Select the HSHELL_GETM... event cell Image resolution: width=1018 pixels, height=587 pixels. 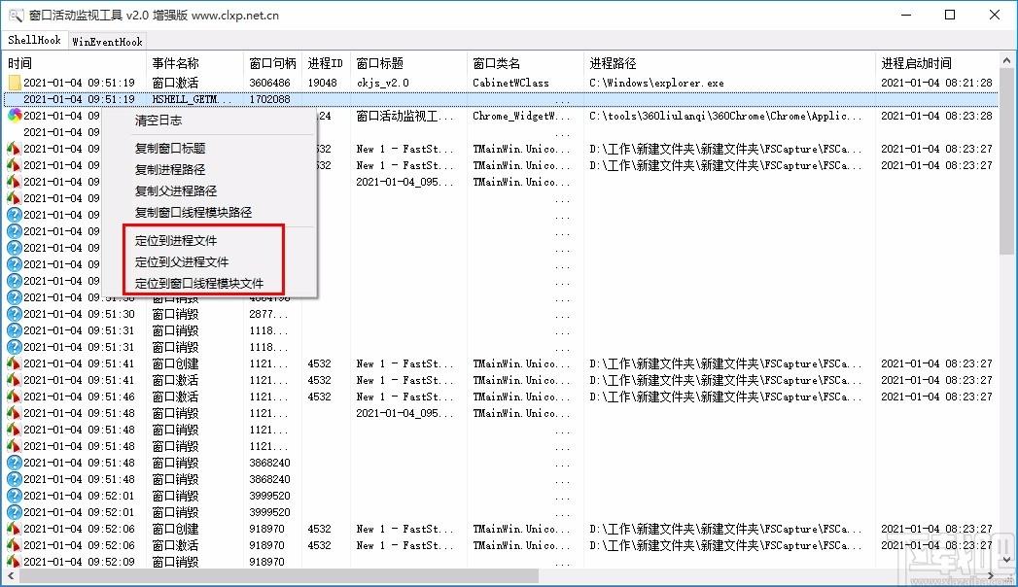(192, 99)
